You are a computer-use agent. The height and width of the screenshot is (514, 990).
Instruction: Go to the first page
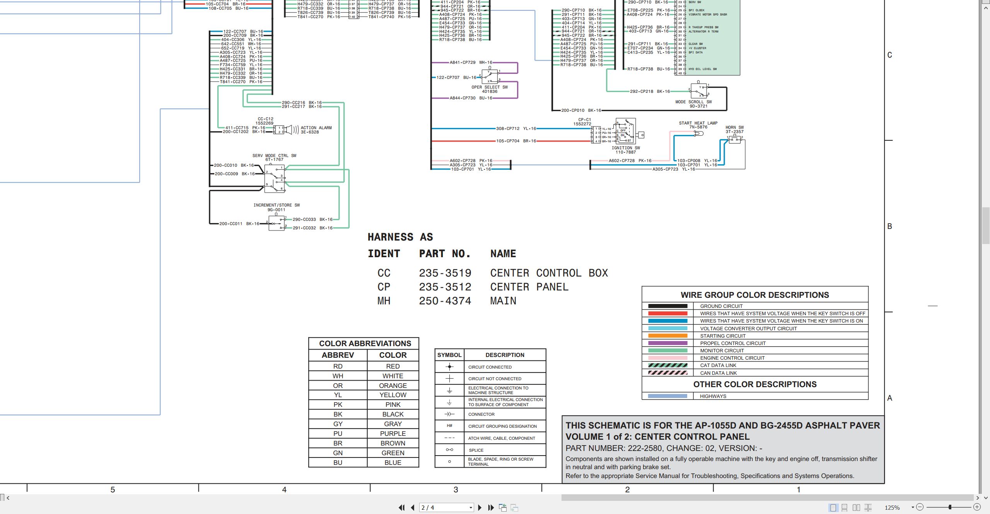[x=402, y=507]
